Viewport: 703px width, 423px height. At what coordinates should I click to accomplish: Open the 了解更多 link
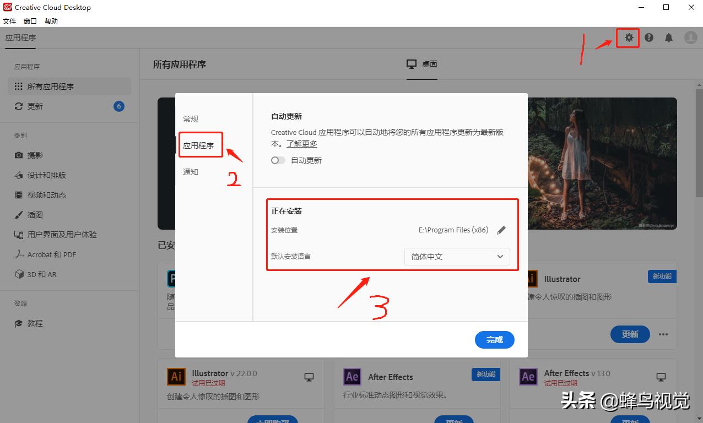click(x=301, y=144)
